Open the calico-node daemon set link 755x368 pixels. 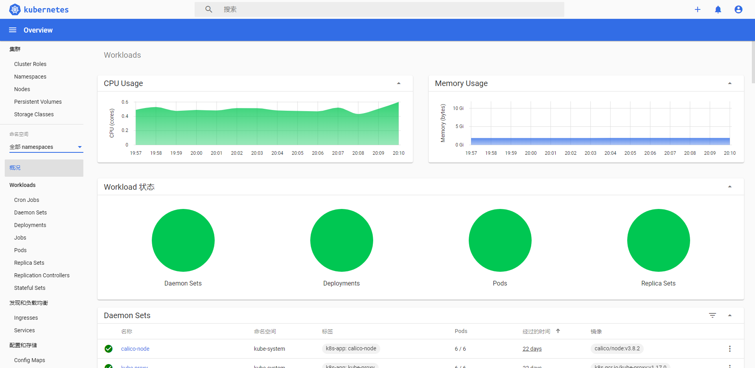click(x=135, y=349)
